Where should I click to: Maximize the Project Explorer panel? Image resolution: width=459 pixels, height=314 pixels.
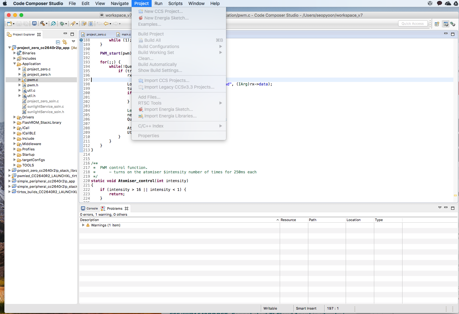click(72, 34)
